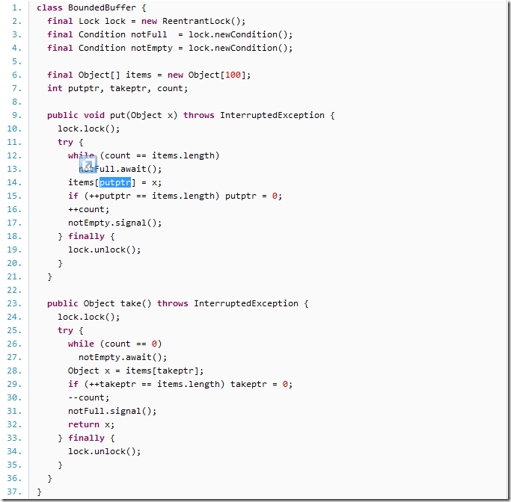Click line number 22. in the gutter

[14, 290]
